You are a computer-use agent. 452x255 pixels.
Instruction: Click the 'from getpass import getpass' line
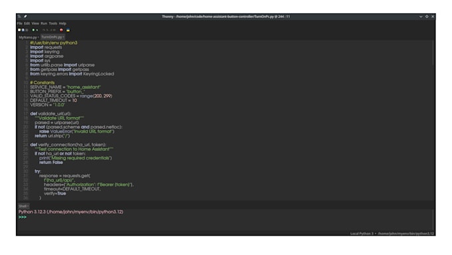pos(59,70)
